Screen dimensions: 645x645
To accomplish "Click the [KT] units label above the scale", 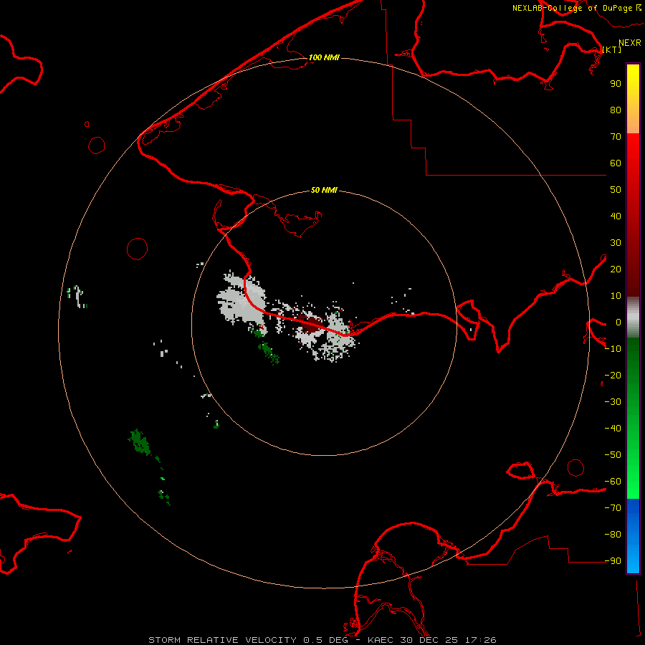I will pyautogui.click(x=612, y=49).
